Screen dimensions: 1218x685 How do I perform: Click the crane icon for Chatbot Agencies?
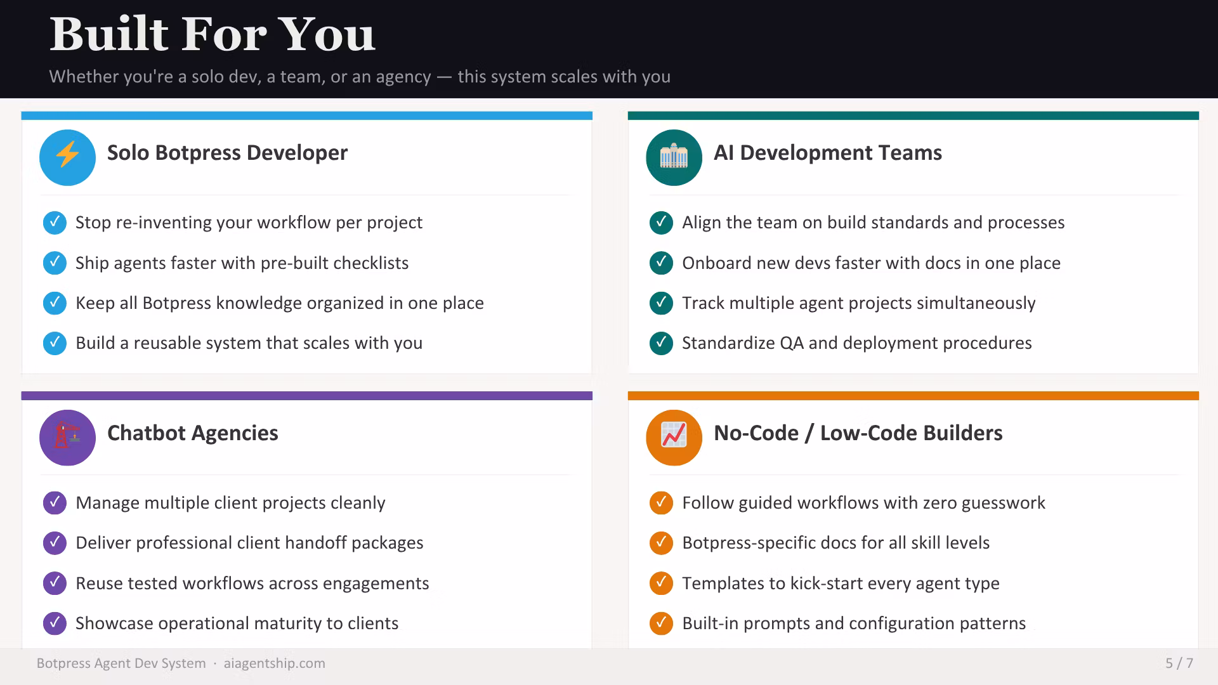67,438
